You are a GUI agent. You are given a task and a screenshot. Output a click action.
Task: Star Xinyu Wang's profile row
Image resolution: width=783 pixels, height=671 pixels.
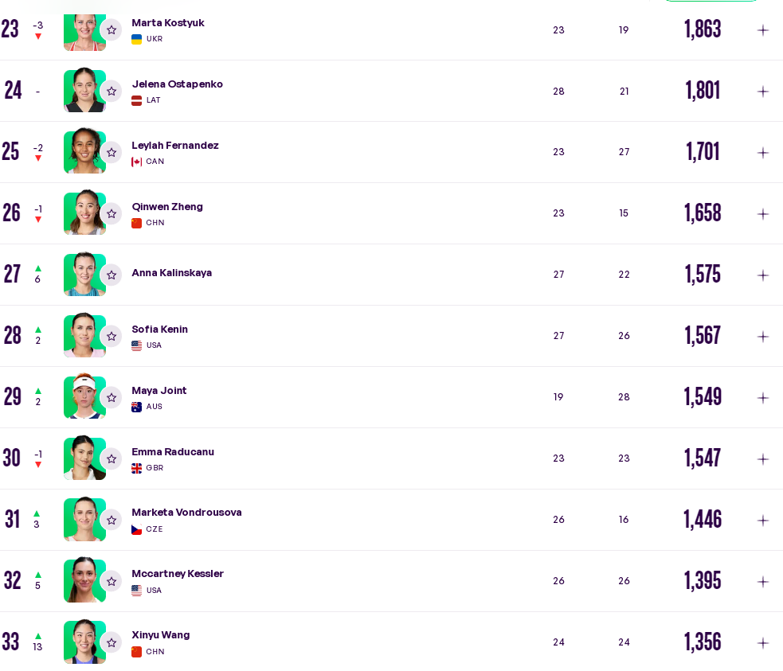(112, 643)
